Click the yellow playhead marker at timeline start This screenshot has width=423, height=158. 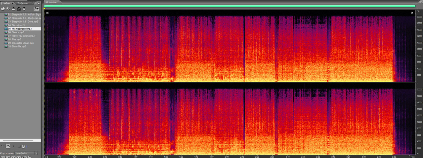45,9
